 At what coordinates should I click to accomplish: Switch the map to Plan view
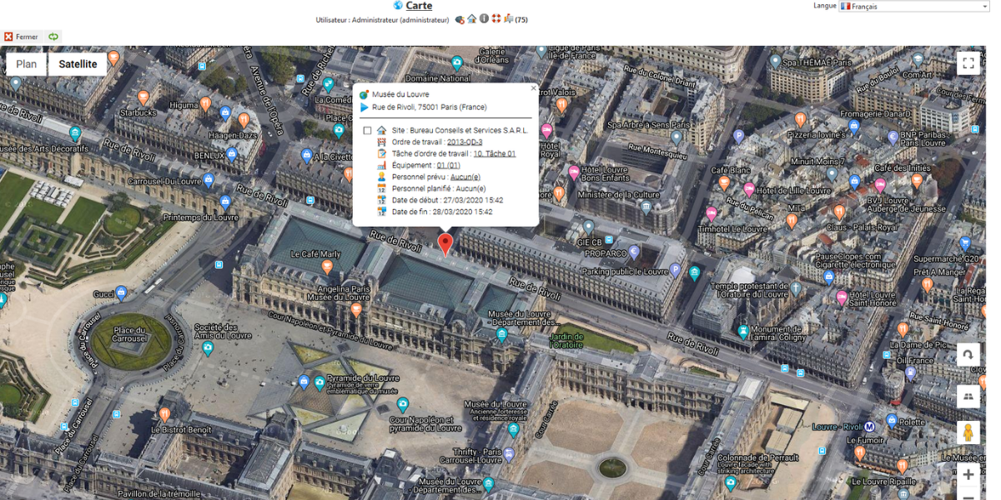pos(27,64)
